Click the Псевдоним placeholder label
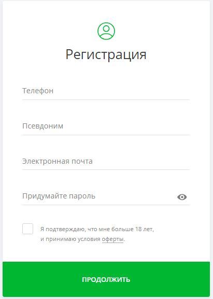Viewport: 213px width, 299px height. point(42,126)
